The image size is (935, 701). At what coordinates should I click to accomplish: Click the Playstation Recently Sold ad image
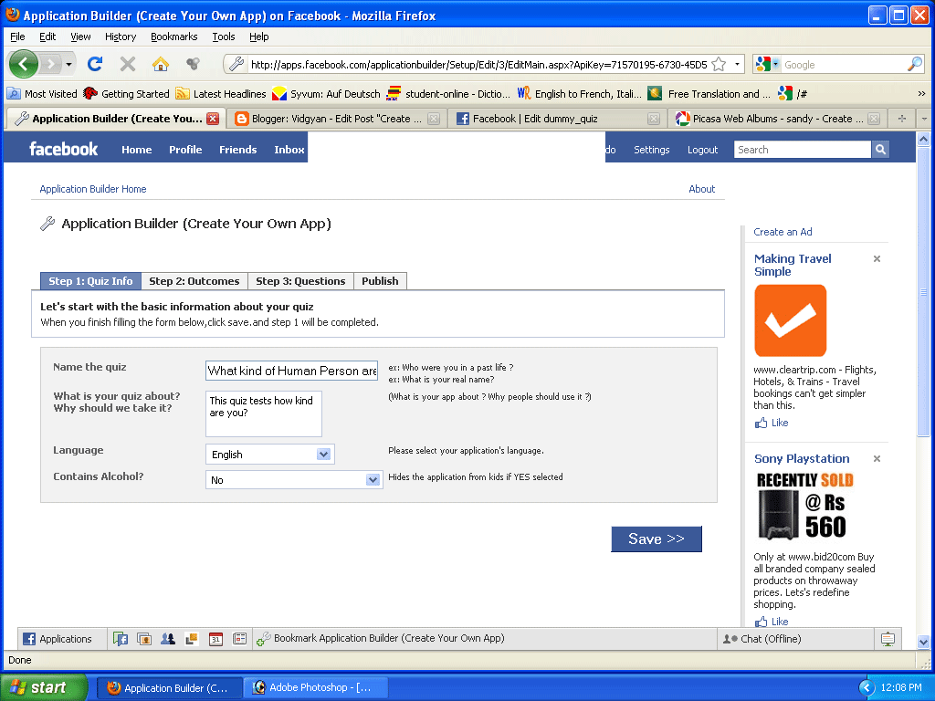tap(805, 506)
